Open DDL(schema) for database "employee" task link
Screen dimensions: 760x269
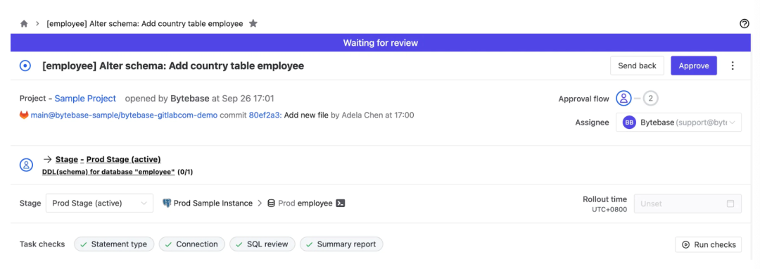pos(108,172)
